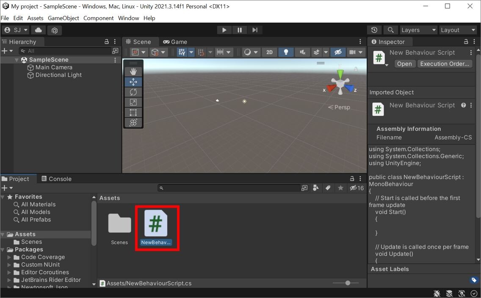Click Step frame button
481x298 pixels.
pos(255,30)
